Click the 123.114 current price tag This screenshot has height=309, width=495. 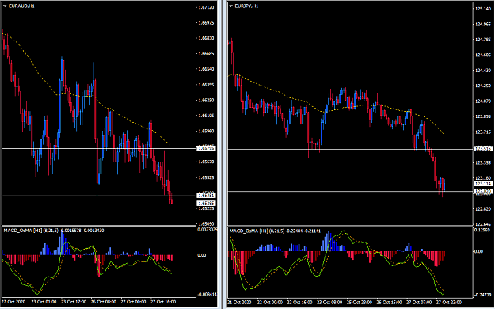click(x=483, y=184)
